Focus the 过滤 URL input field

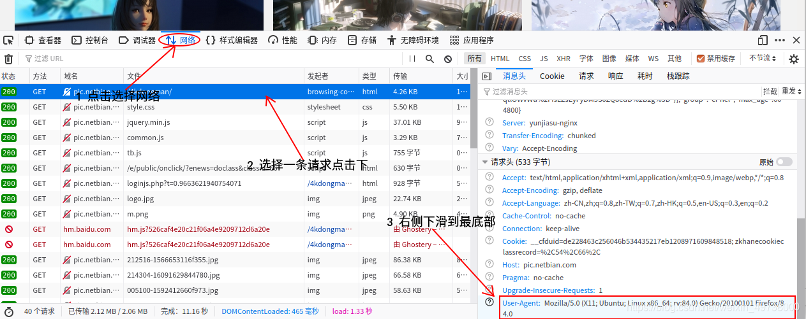[211, 59]
